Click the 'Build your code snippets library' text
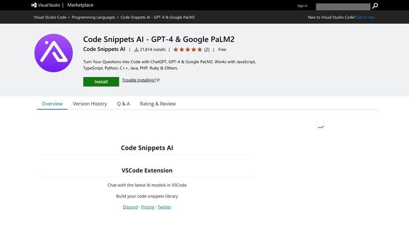This screenshot has width=409, height=230. pos(147,196)
